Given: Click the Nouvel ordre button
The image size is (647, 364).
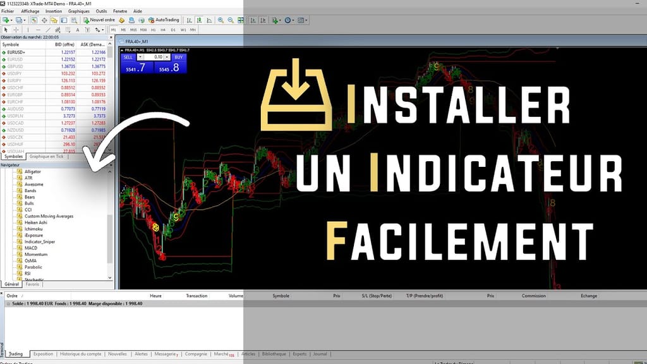Looking at the screenshot, I should point(99,20).
